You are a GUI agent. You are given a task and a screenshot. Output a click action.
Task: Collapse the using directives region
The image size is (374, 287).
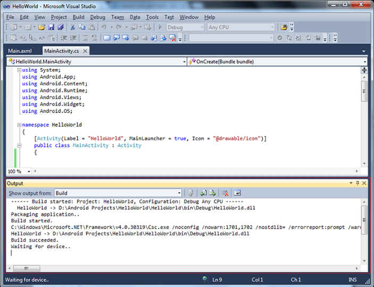point(19,70)
